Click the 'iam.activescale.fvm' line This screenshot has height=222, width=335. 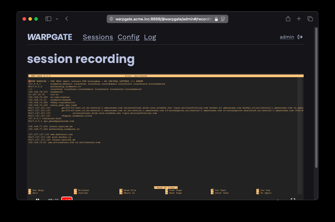point(64,142)
